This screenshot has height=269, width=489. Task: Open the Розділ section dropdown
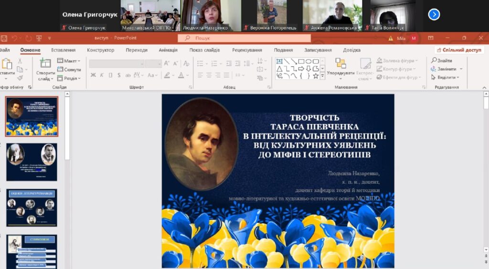pos(69,78)
